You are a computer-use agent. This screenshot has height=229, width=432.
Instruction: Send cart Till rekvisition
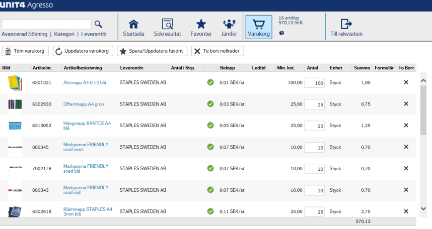[x=346, y=28]
